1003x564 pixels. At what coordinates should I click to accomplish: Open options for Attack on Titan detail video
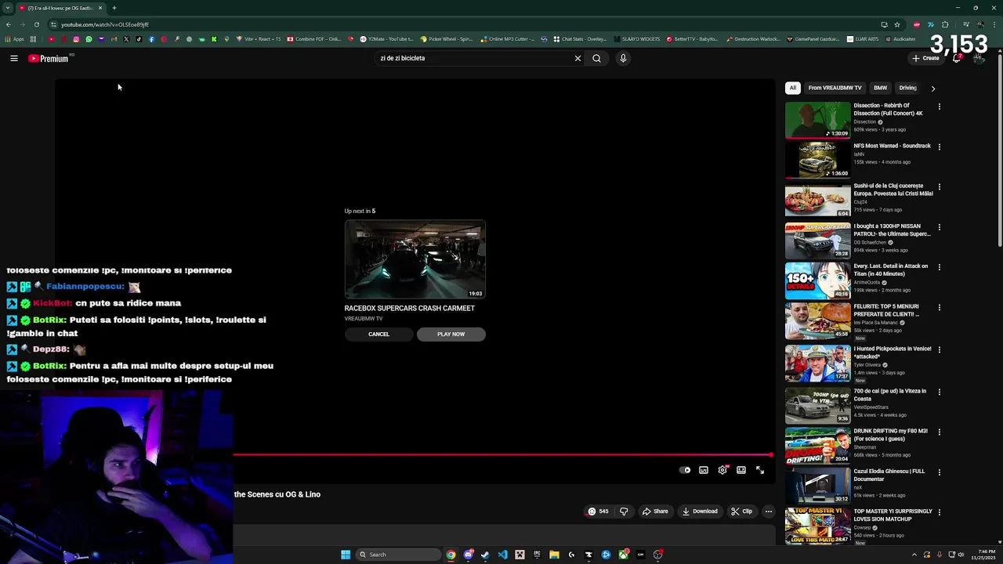(940, 267)
